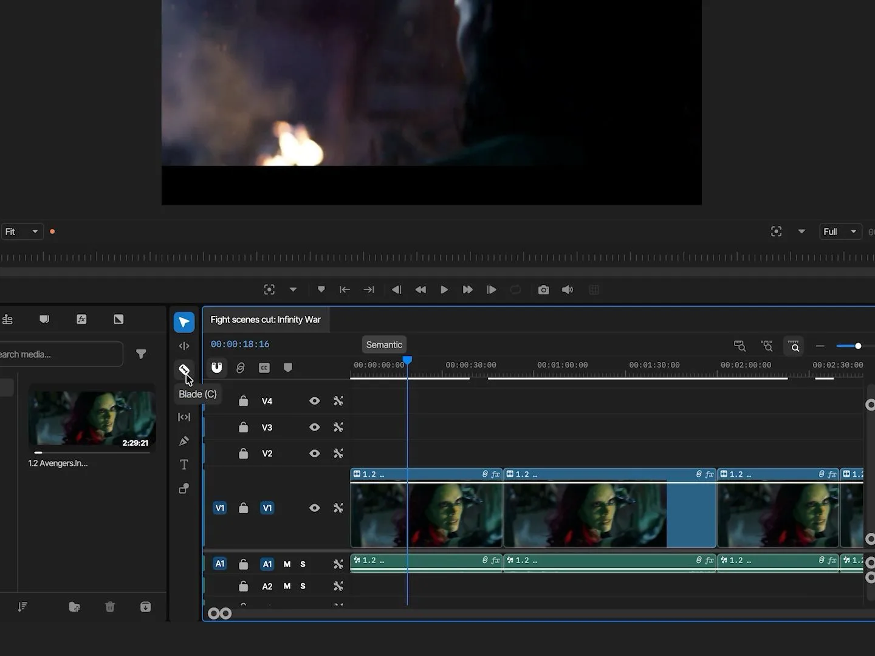This screenshot has width=875, height=656.
Task: Click timeline zoom magnifier icon left of slider
Action: [x=794, y=346]
